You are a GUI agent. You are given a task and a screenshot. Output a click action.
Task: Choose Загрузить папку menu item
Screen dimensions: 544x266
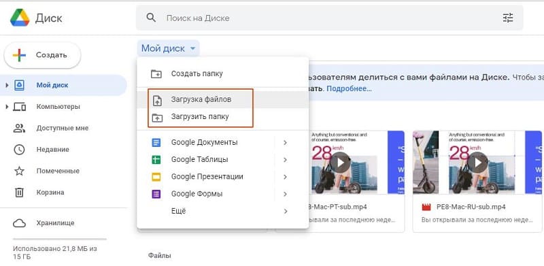[x=223, y=117]
